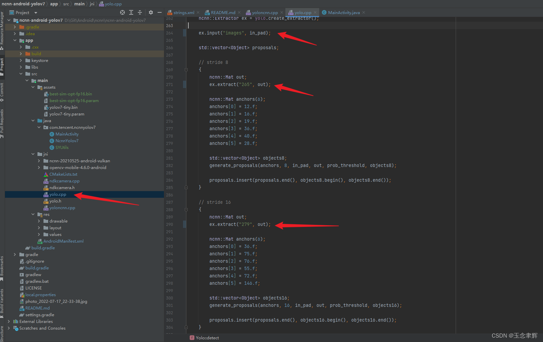The image size is (543, 342).
Task: Collapse the assets folder
Action: click(33, 87)
